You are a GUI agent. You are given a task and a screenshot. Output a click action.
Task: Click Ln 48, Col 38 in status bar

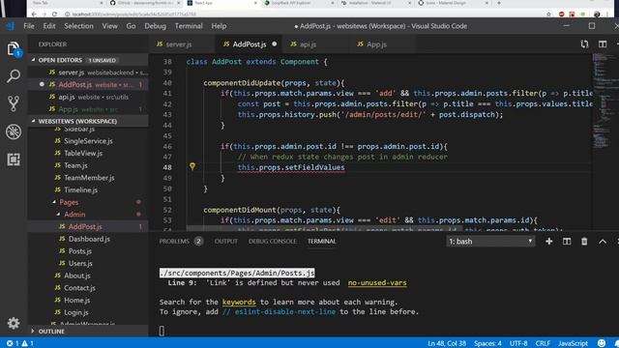pyautogui.click(x=447, y=343)
